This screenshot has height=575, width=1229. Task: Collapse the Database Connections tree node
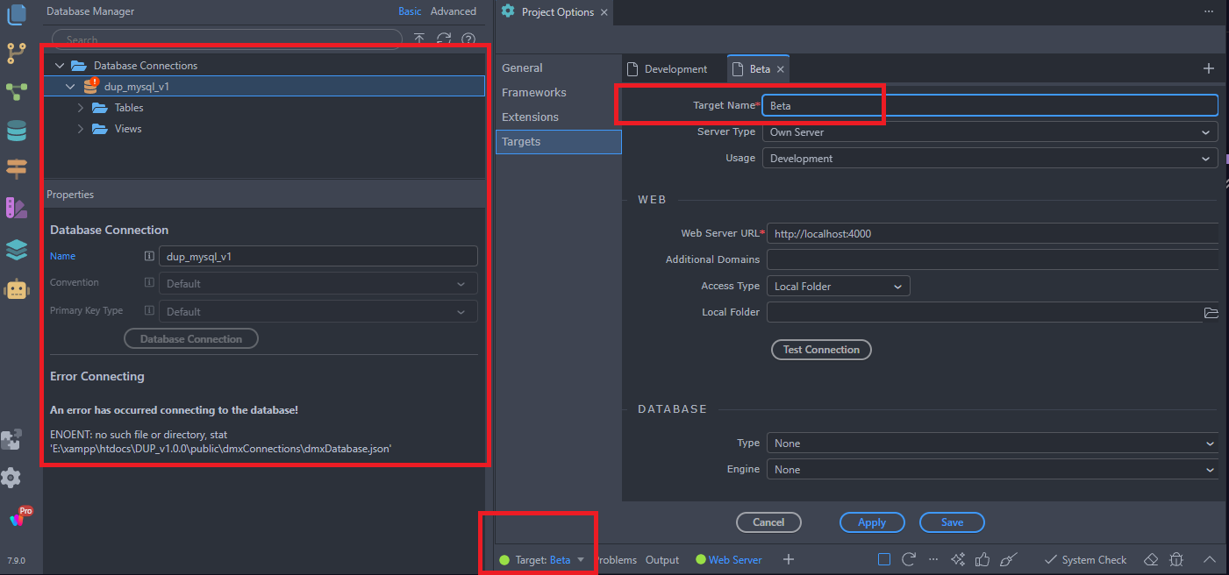[60, 66]
